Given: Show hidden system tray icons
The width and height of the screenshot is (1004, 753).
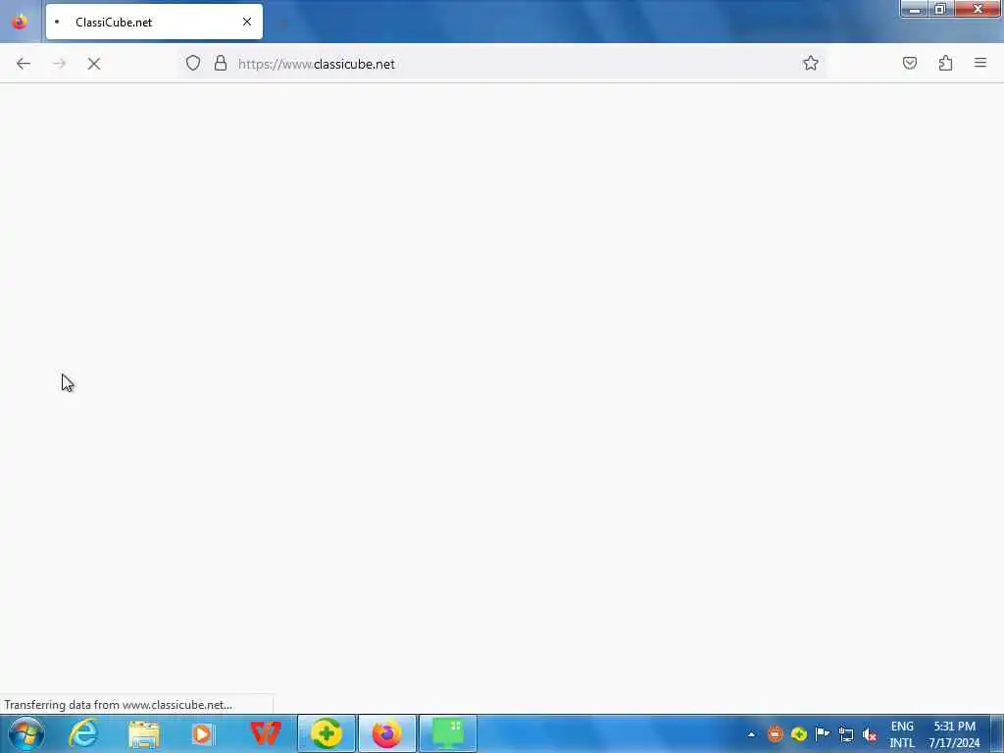Looking at the screenshot, I should pos(751,734).
